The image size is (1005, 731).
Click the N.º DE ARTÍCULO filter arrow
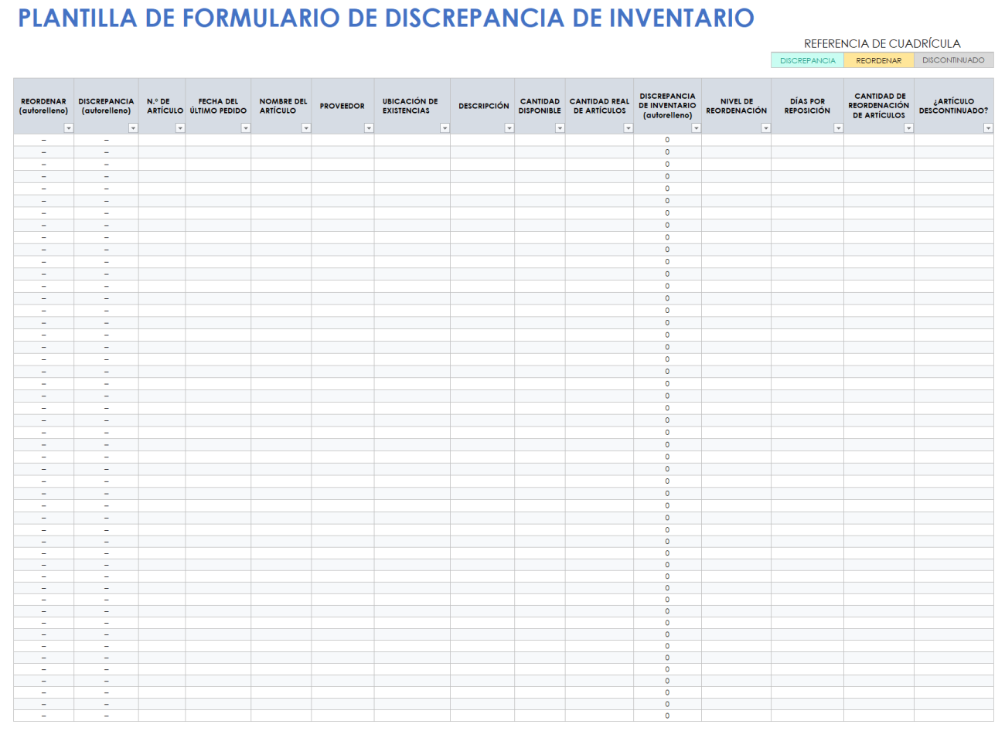[180, 127]
